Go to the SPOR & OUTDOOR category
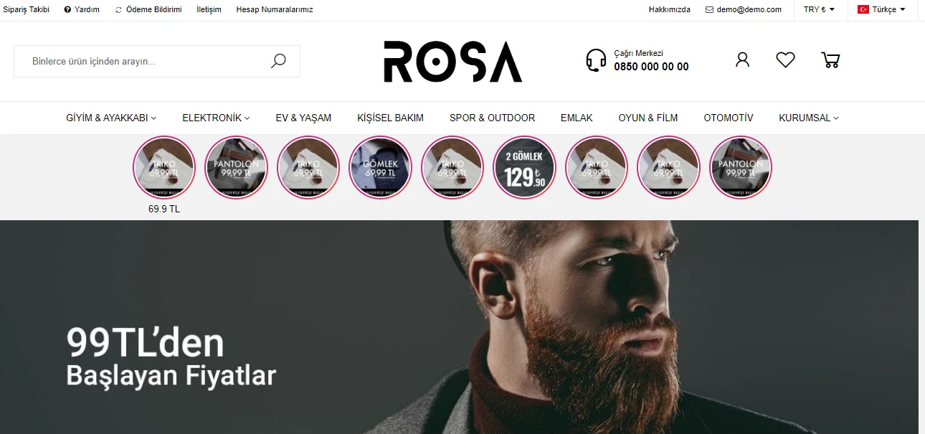Image resolution: width=925 pixels, height=434 pixels. (x=492, y=118)
